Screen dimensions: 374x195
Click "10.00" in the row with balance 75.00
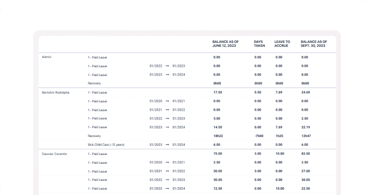tap(280, 154)
